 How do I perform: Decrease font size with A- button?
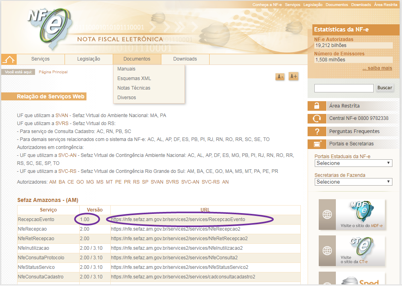(x=280, y=76)
